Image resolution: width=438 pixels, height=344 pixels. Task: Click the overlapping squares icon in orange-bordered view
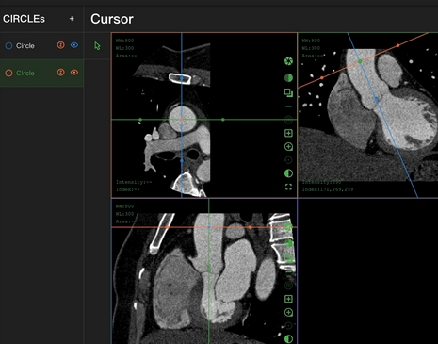point(288,92)
